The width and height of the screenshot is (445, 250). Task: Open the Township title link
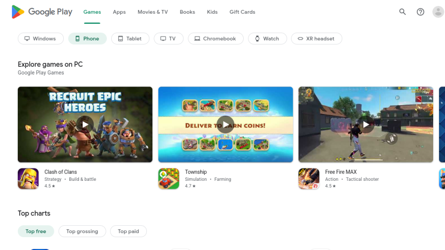point(196,172)
